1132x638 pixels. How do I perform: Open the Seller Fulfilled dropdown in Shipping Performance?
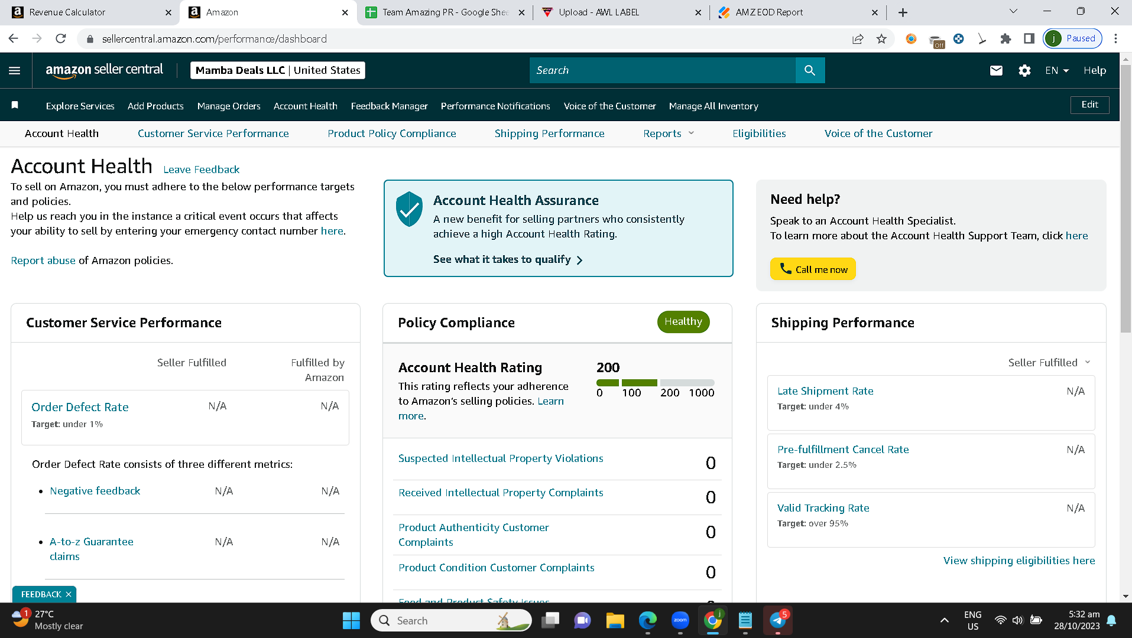(1049, 363)
